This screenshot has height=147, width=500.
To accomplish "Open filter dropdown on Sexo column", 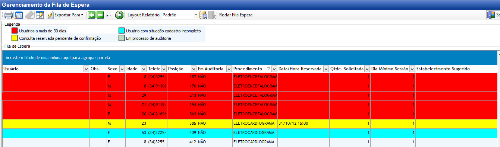I will pyautogui.click(x=122, y=69).
